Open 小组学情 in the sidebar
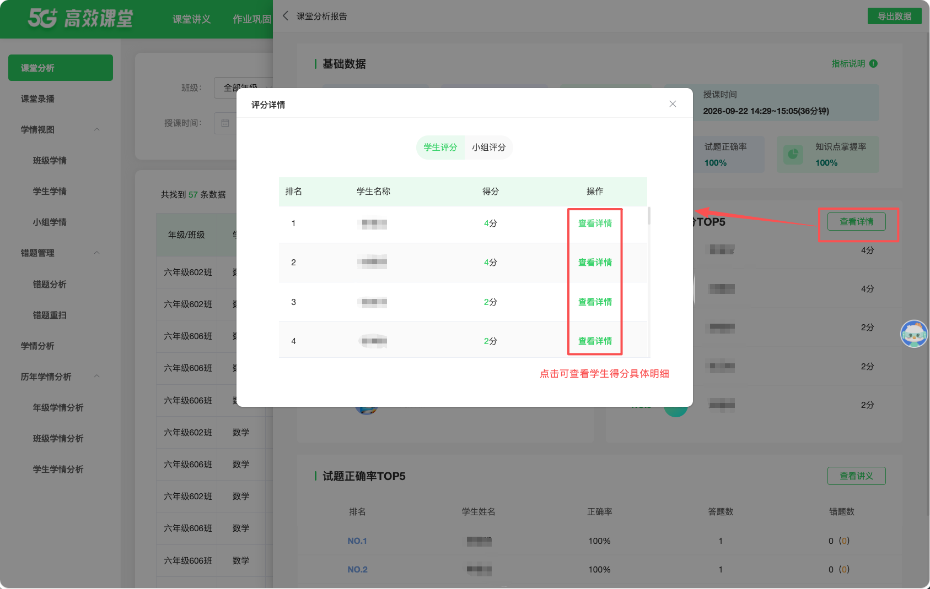 (50, 222)
